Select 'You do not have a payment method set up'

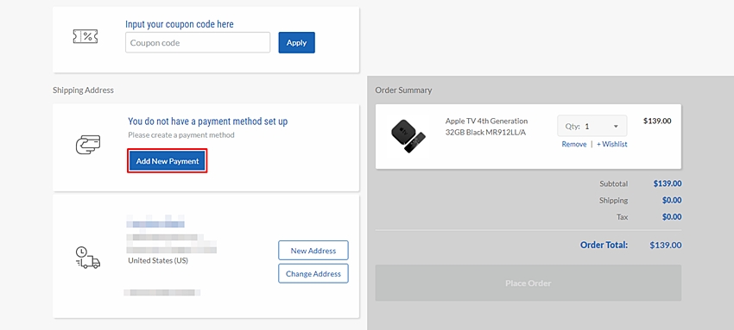[208, 121]
